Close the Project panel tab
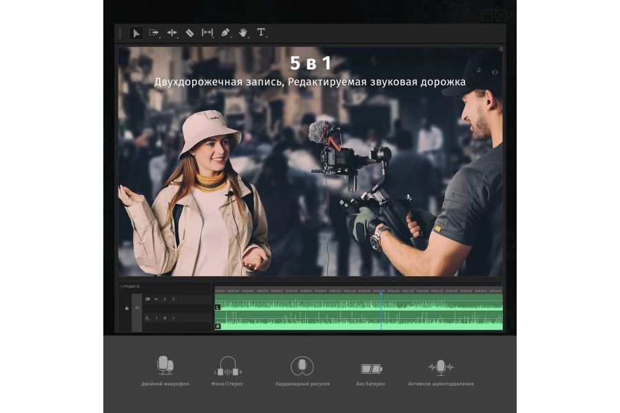620x413 pixels. pyautogui.click(x=122, y=286)
